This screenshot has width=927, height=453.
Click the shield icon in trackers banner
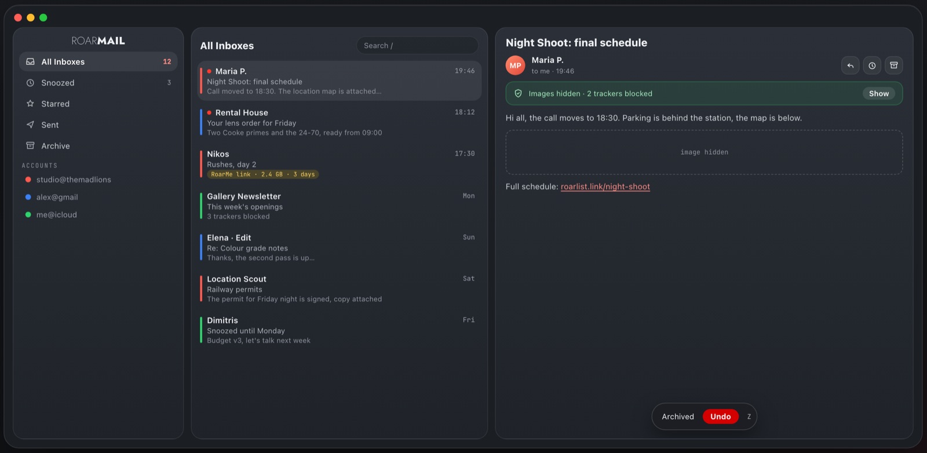[x=518, y=93]
